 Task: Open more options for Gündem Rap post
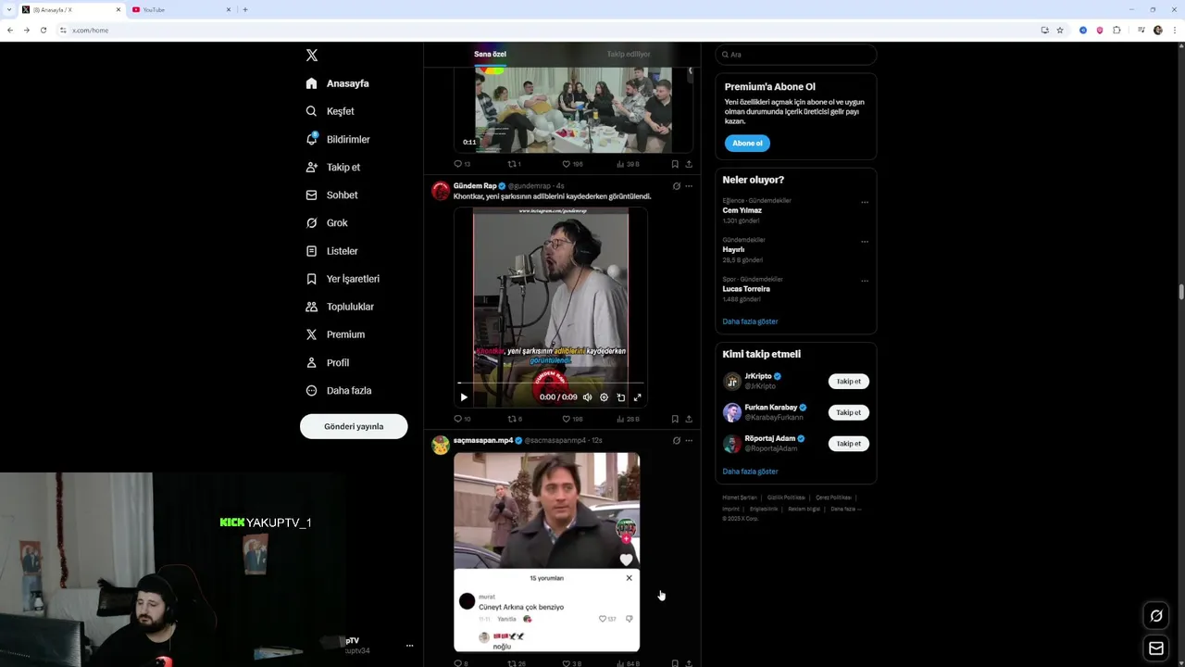(689, 186)
